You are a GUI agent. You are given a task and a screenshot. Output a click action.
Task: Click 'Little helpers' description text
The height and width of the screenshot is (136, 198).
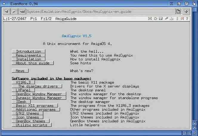(85, 125)
